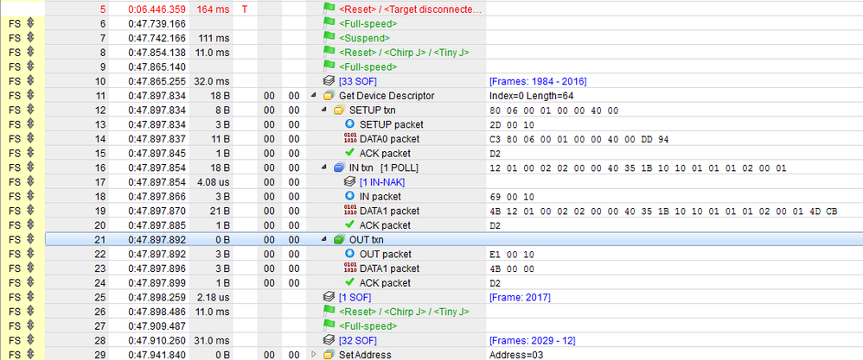This screenshot has width=863, height=360.
Task: Click [Frames: 2029 - 12] summary text
Action: coord(532,340)
